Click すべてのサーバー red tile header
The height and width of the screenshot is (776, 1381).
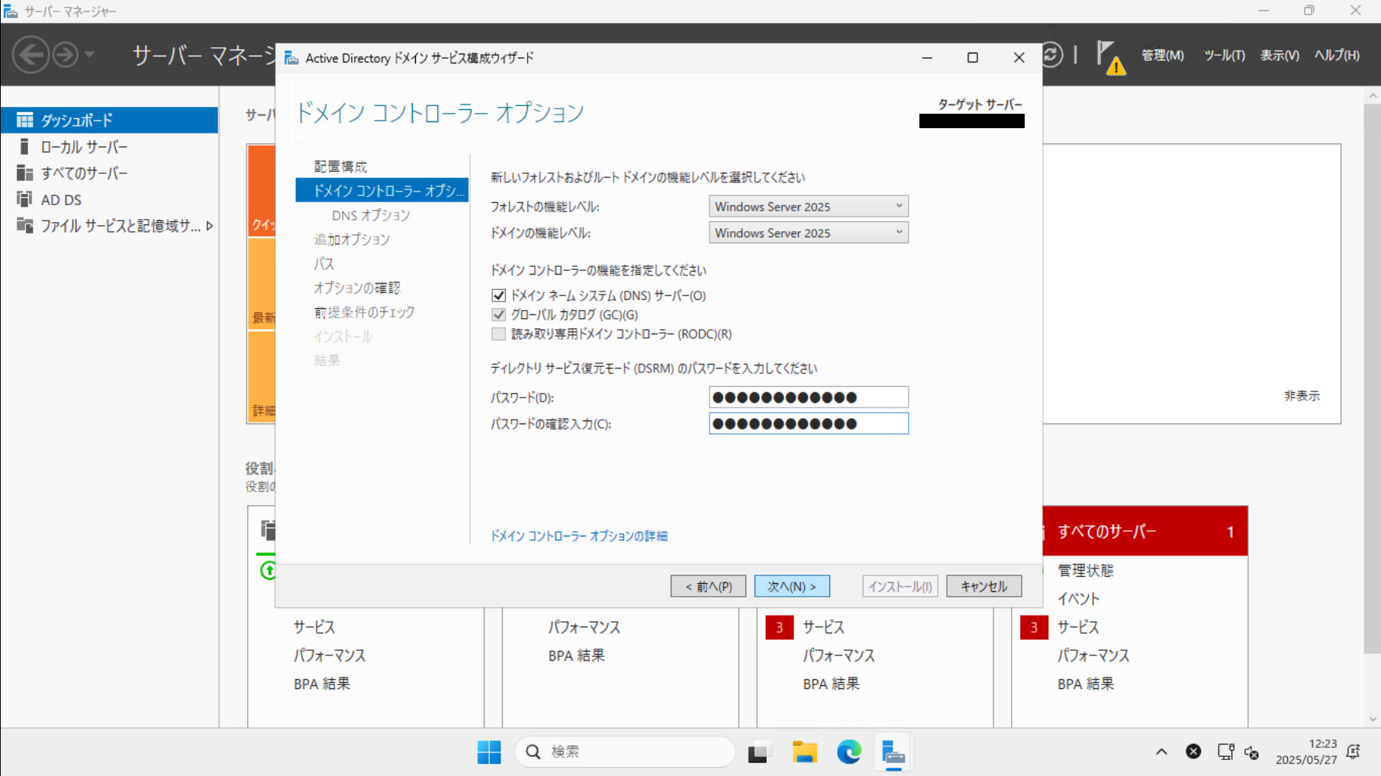click(1144, 531)
